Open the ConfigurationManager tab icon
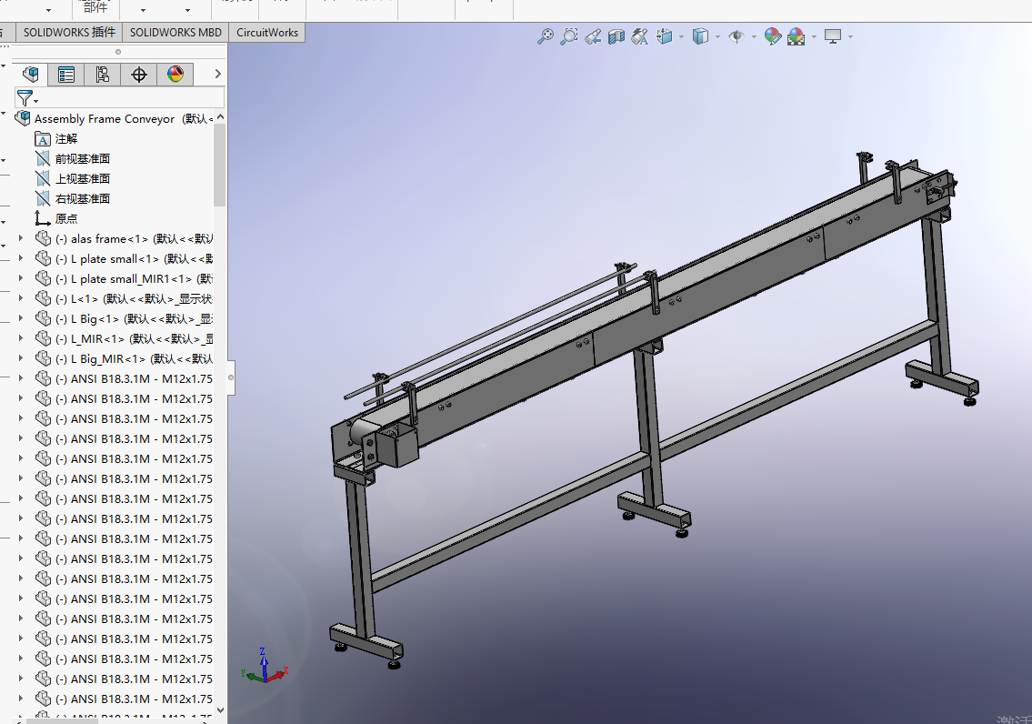1032x724 pixels. [x=102, y=75]
